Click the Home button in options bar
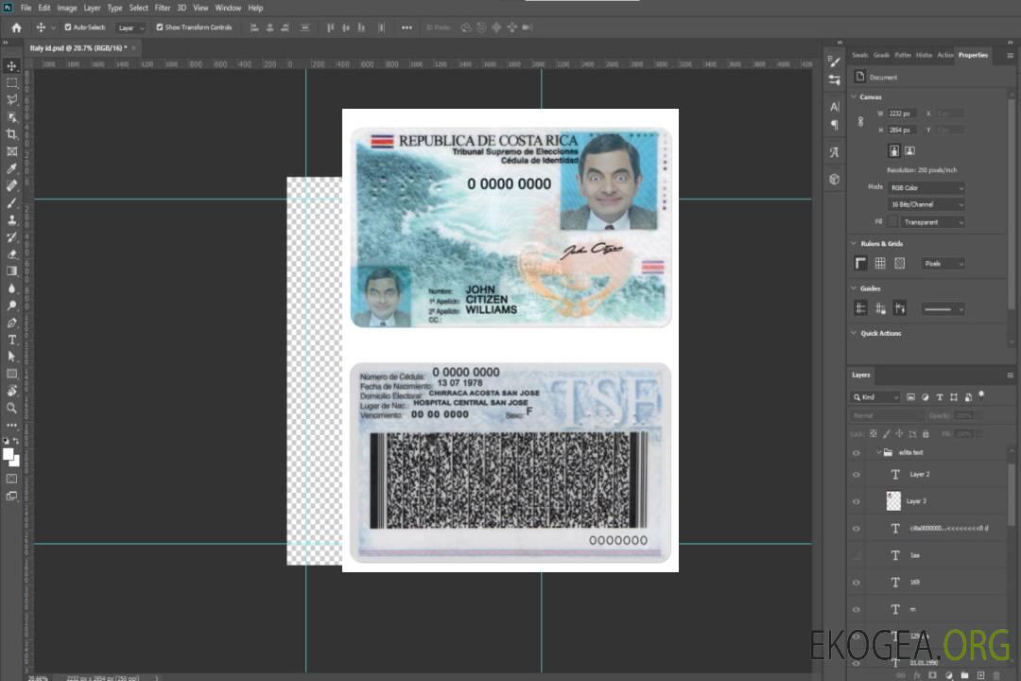The width and height of the screenshot is (1021, 681). (x=16, y=27)
